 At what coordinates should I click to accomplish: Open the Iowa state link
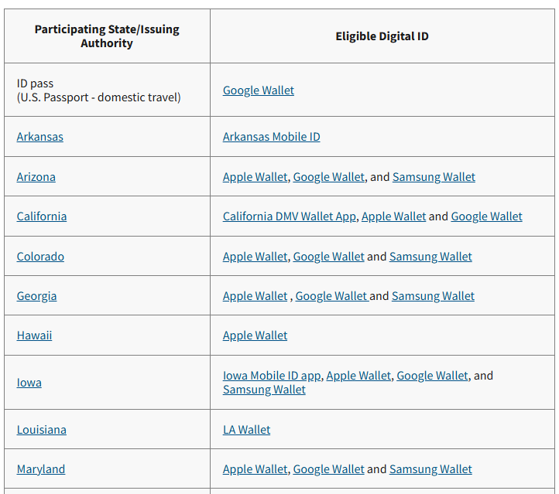coord(29,383)
